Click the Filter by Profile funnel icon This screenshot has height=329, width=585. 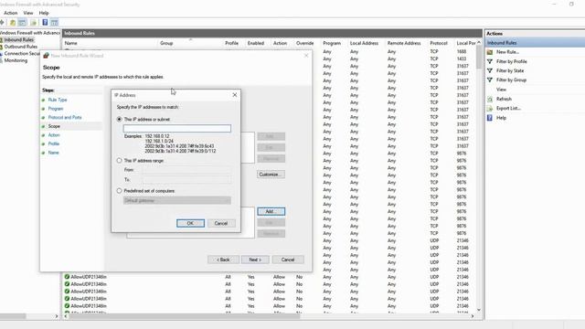coord(490,61)
